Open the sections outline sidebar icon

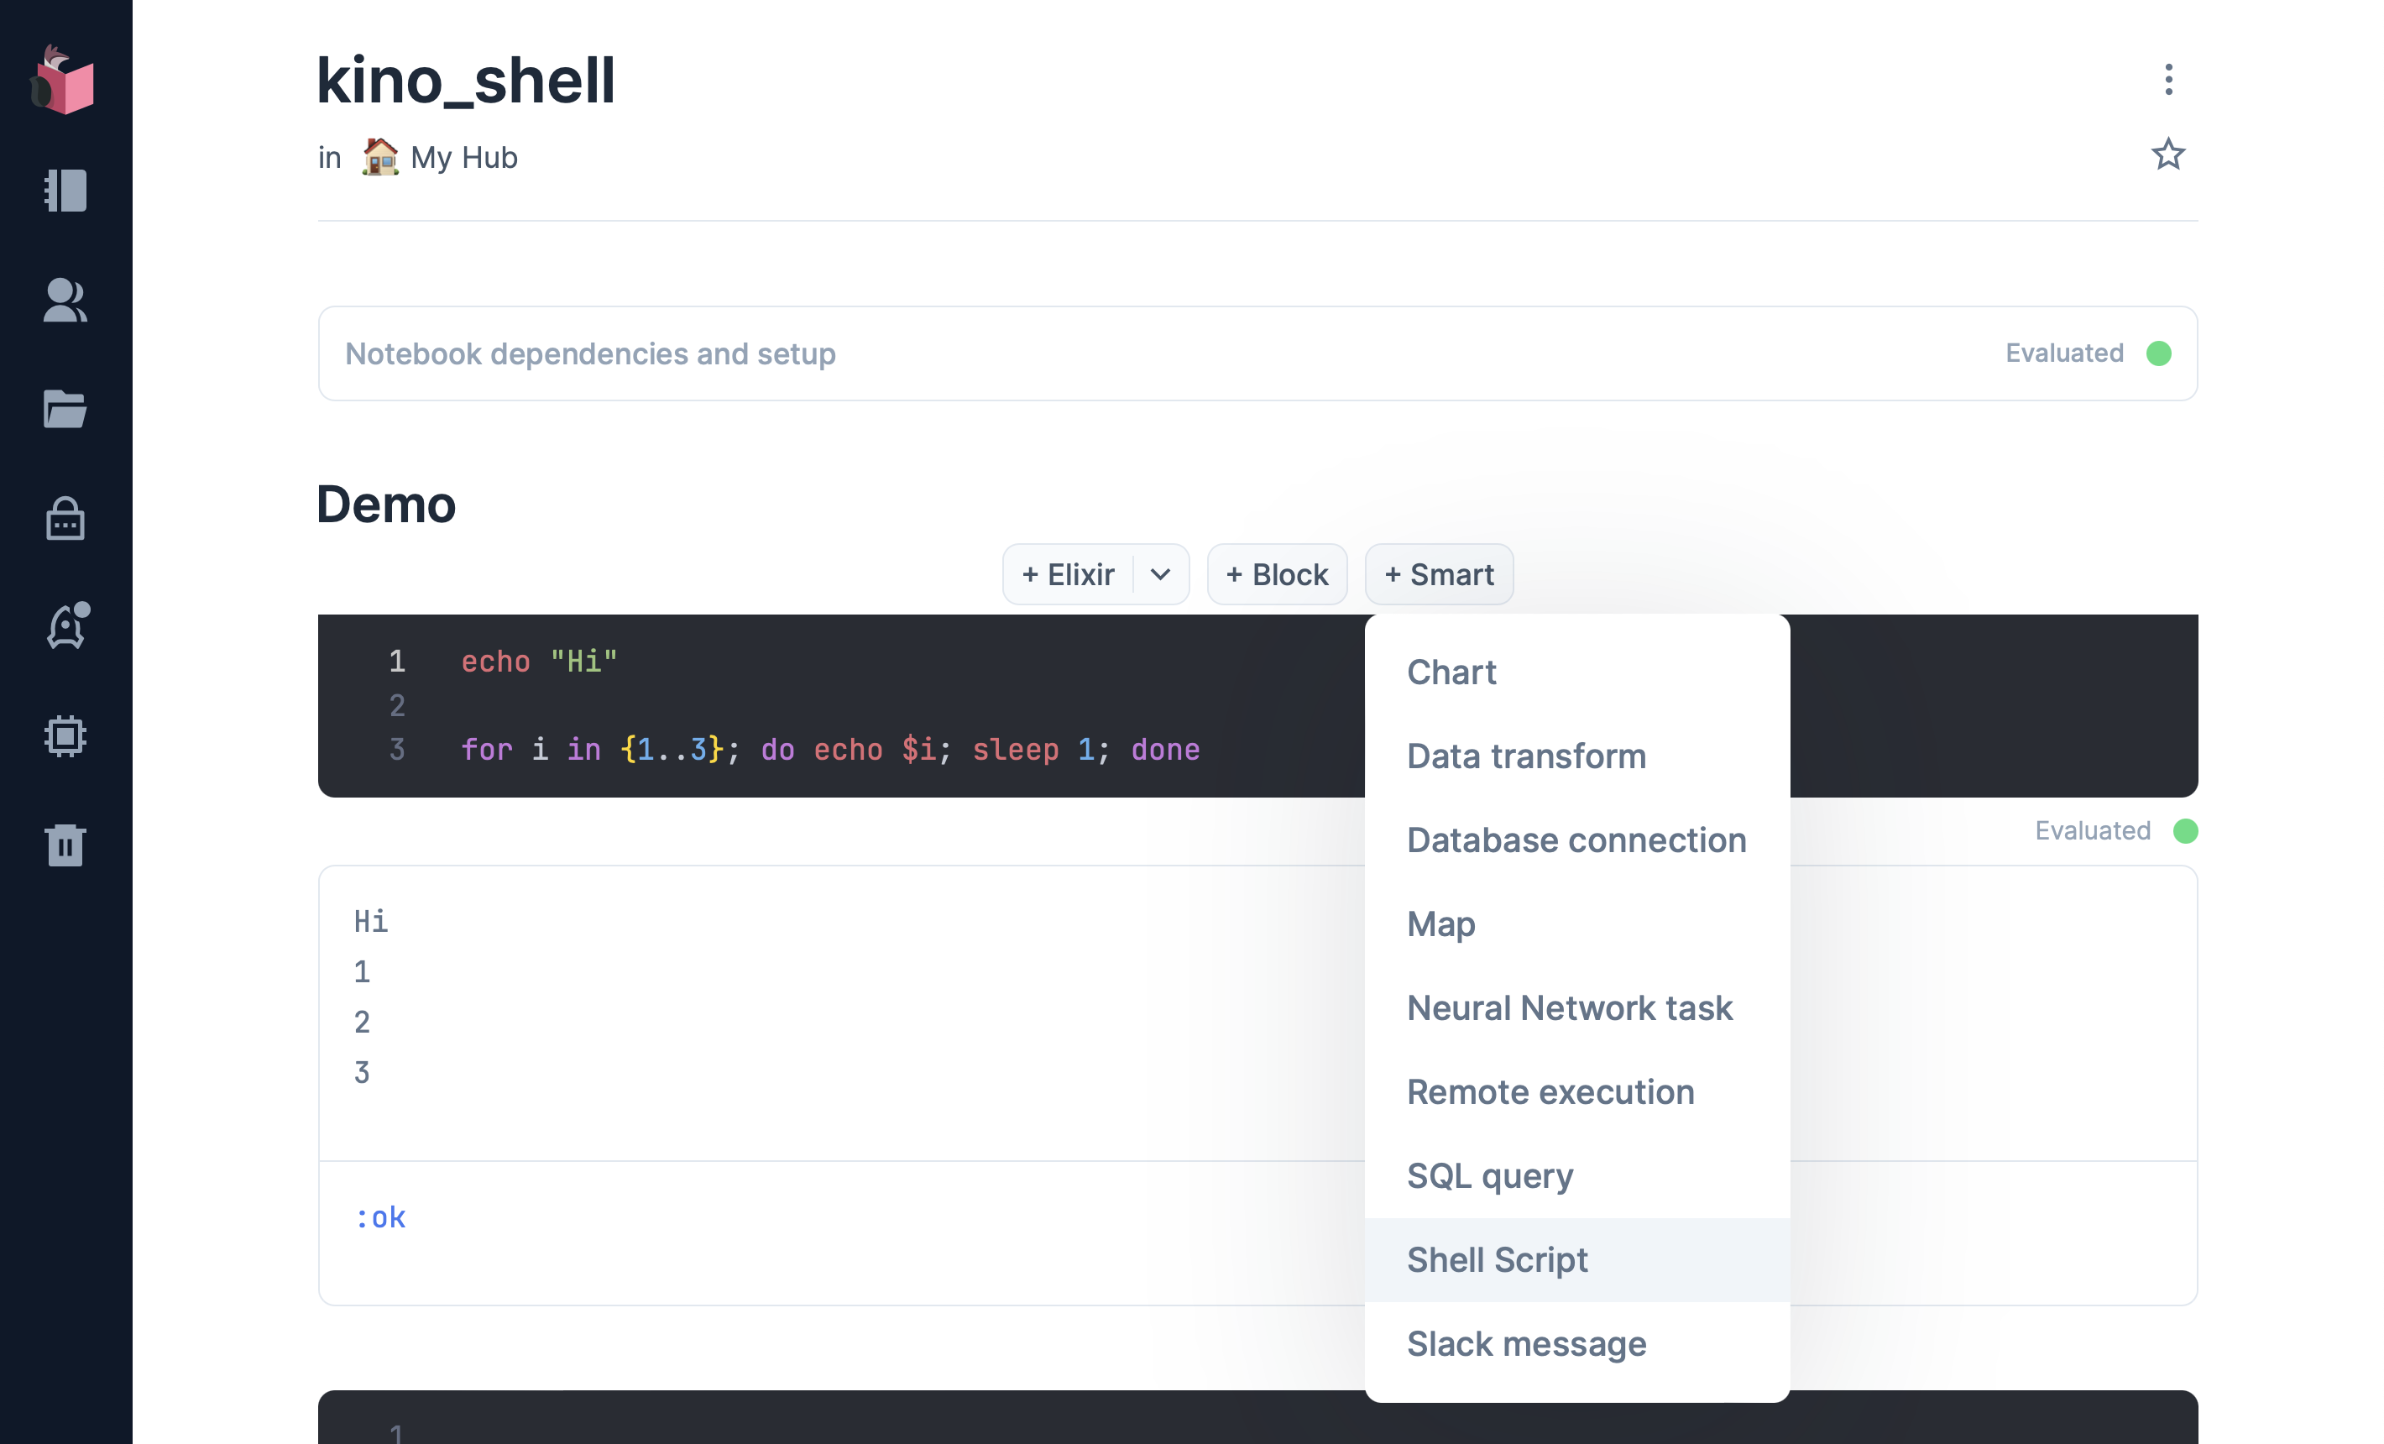65,191
